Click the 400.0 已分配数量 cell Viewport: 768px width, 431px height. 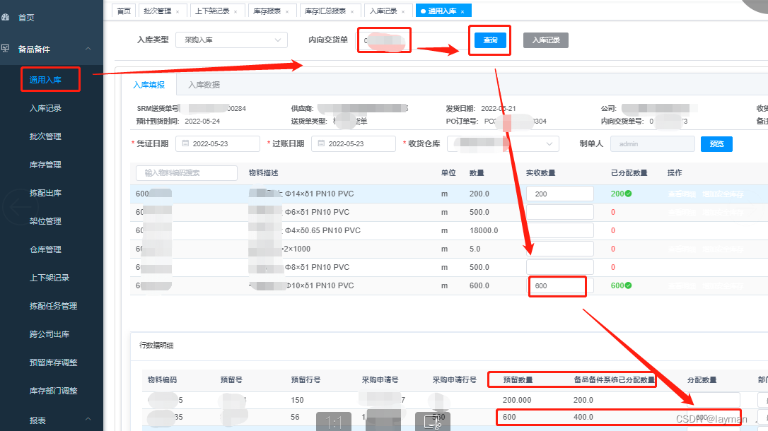[x=583, y=418]
